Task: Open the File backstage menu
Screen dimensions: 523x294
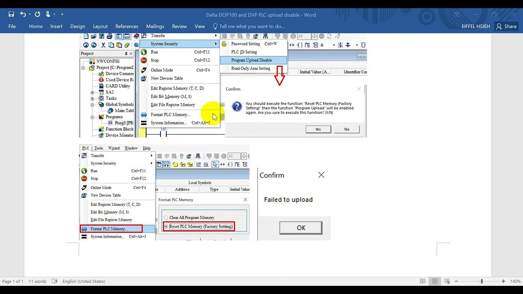Action: [12, 26]
